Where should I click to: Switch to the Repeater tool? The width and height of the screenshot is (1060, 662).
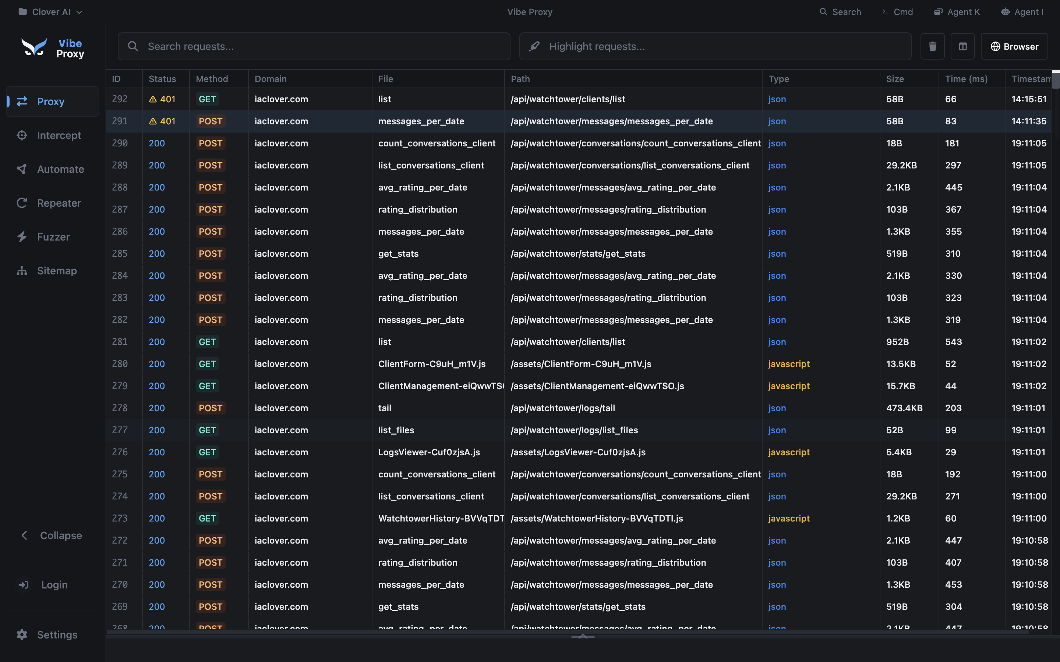(58, 203)
